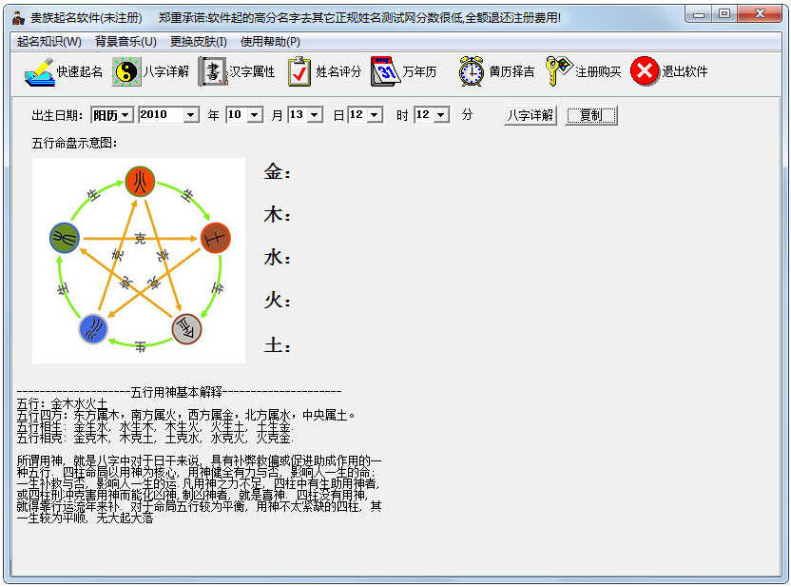Image resolution: width=791 pixels, height=587 pixels.
Task: Open the 更换皮肤(I) menu
Action: point(199,42)
